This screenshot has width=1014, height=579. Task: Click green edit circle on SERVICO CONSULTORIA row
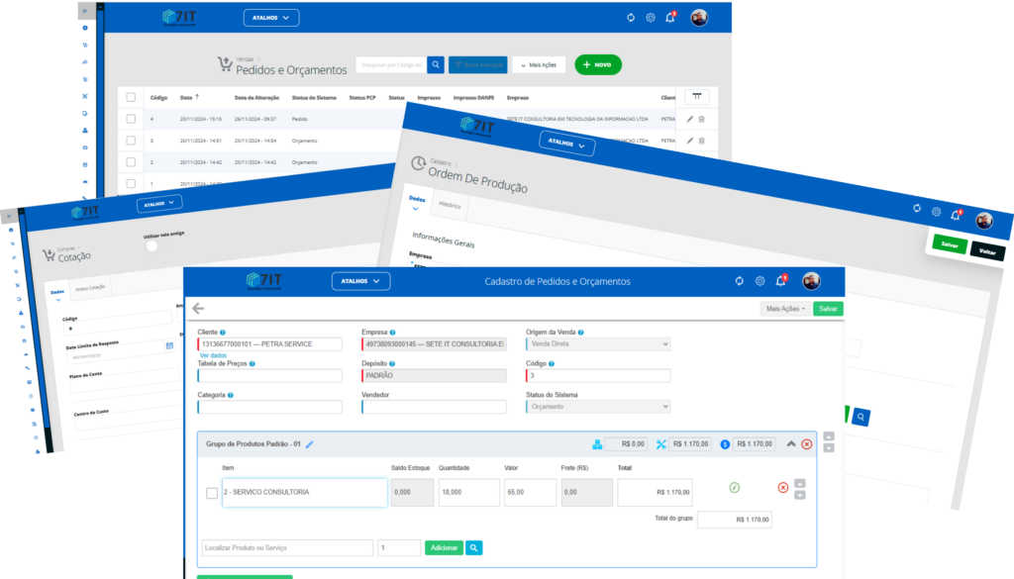tap(734, 487)
